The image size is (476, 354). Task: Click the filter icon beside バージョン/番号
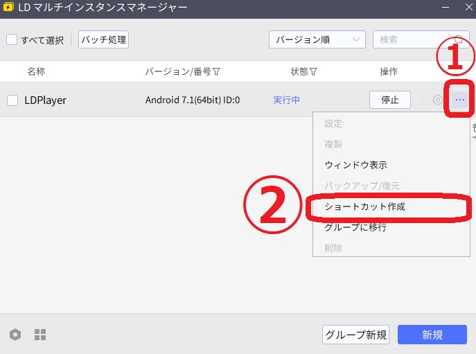217,71
